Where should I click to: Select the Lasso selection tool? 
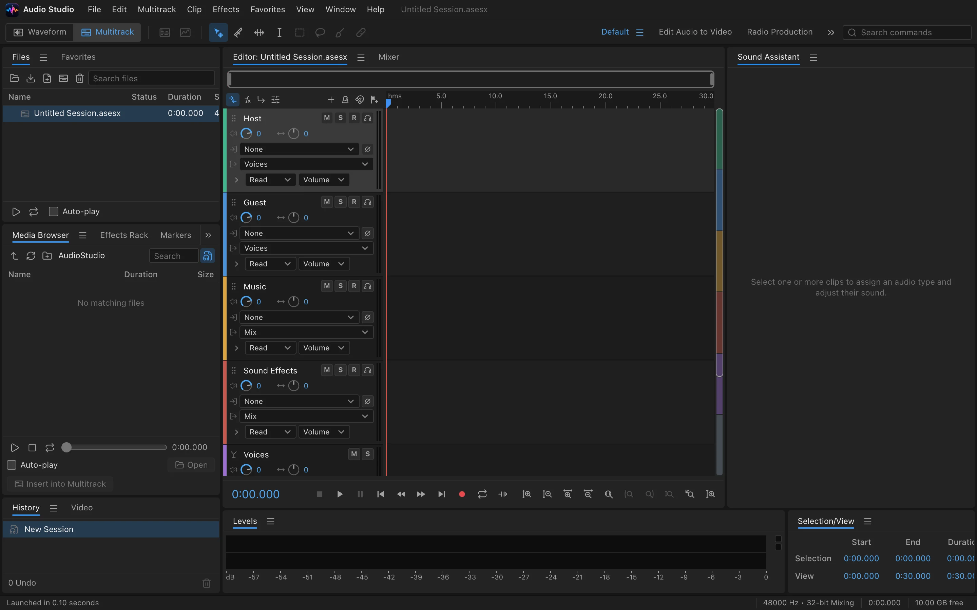point(320,32)
